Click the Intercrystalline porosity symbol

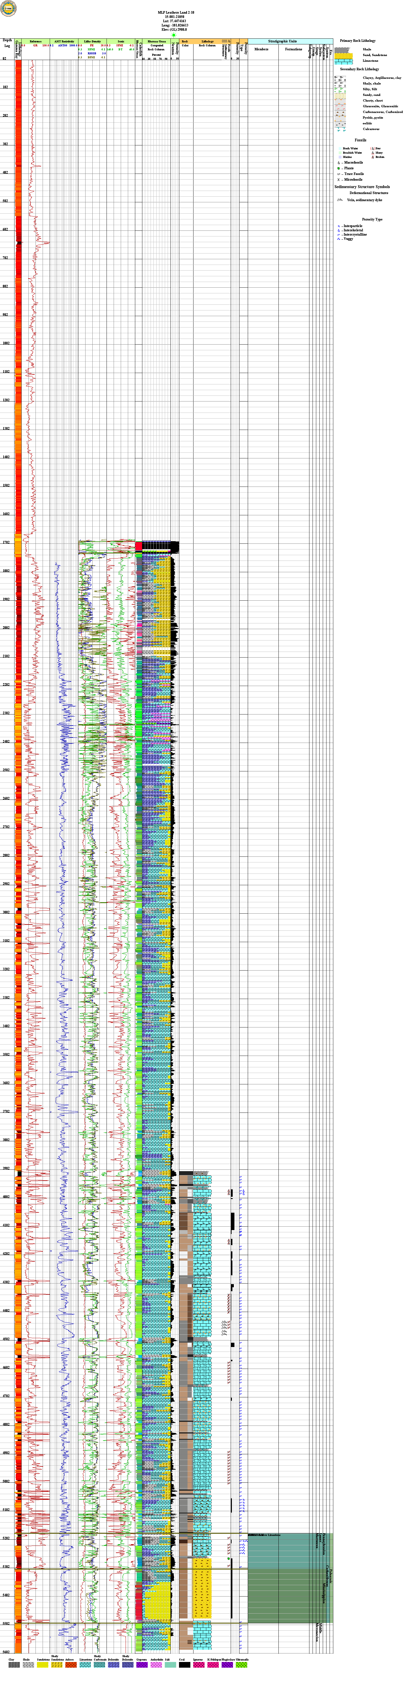339,235
